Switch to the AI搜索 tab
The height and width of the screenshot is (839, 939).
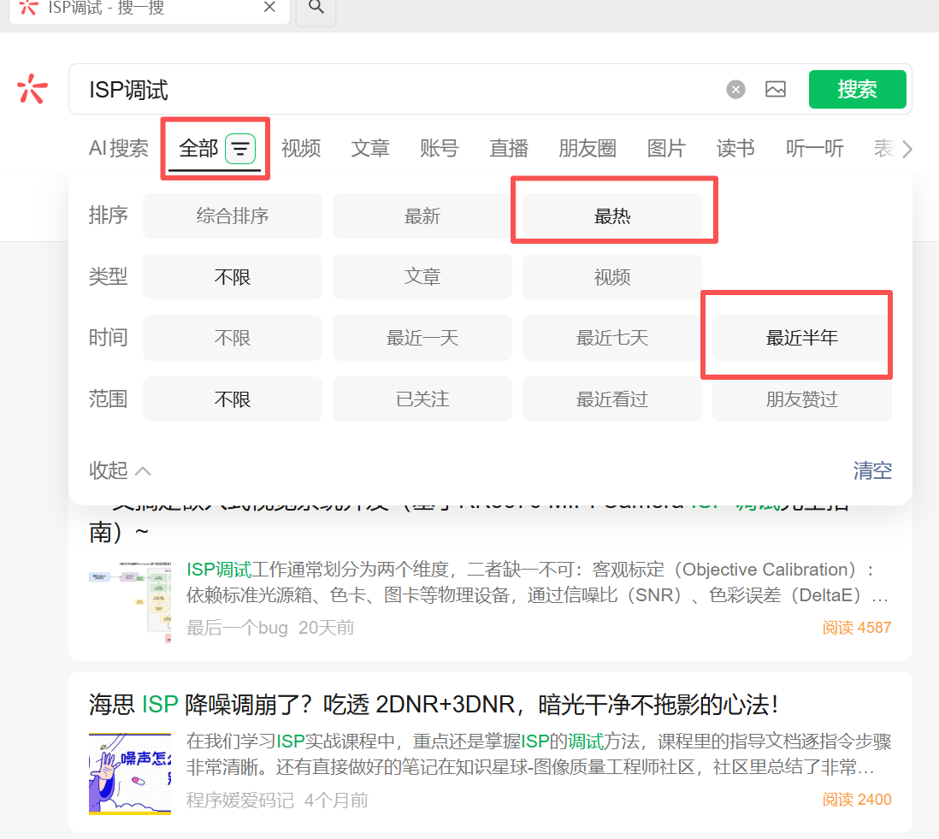pos(119,148)
